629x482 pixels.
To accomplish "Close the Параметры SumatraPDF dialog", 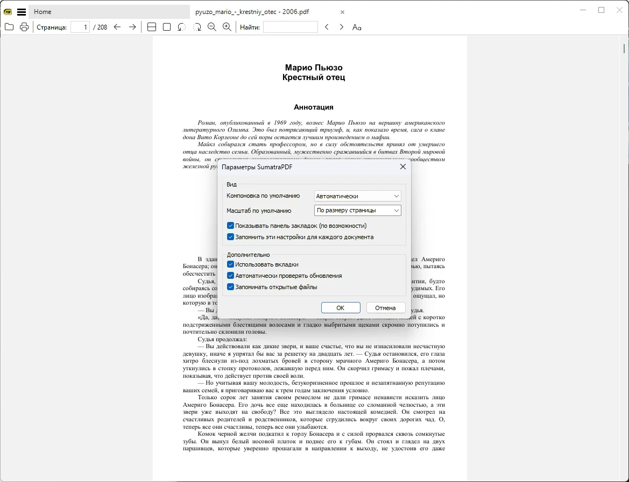I will tap(403, 167).
